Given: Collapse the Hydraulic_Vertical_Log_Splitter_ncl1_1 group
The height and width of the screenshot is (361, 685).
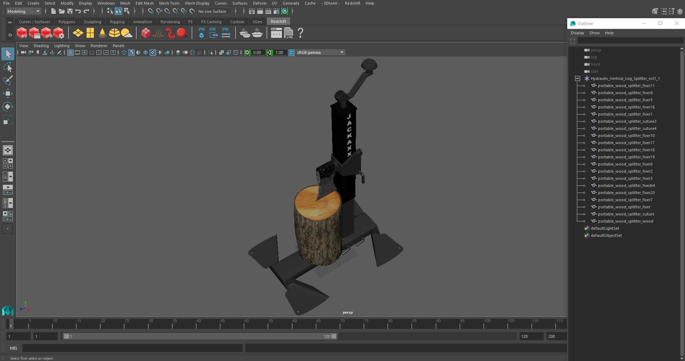Looking at the screenshot, I should 578,78.
